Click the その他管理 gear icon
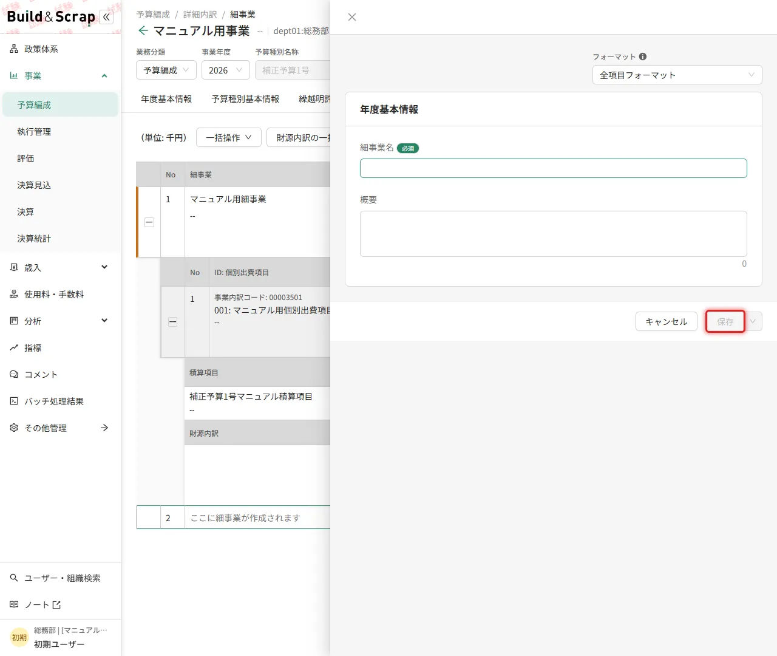This screenshot has width=777, height=656. click(x=14, y=428)
